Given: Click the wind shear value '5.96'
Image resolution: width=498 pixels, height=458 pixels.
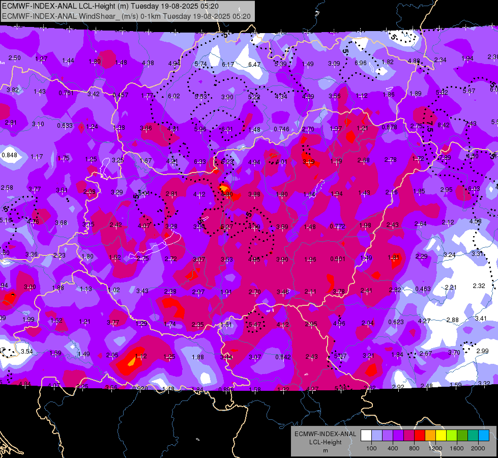Looking at the screenshot, I should (200, 129).
